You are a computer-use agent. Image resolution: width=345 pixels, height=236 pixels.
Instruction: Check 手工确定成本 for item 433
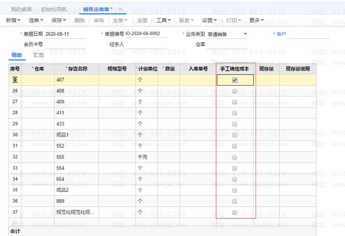(235, 124)
